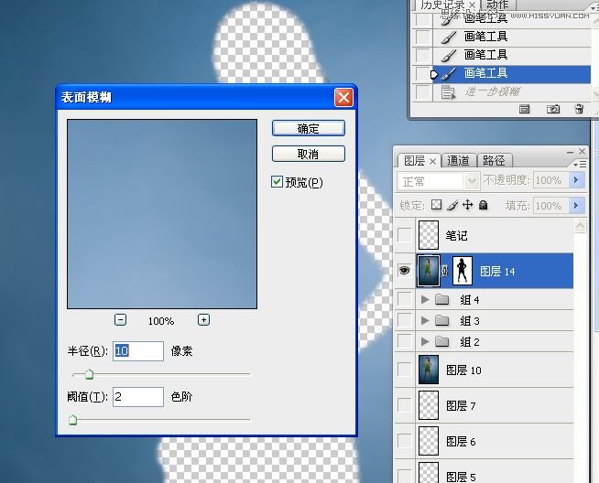Click inside the blur preview image
The height and width of the screenshot is (483, 599).
tap(162, 214)
